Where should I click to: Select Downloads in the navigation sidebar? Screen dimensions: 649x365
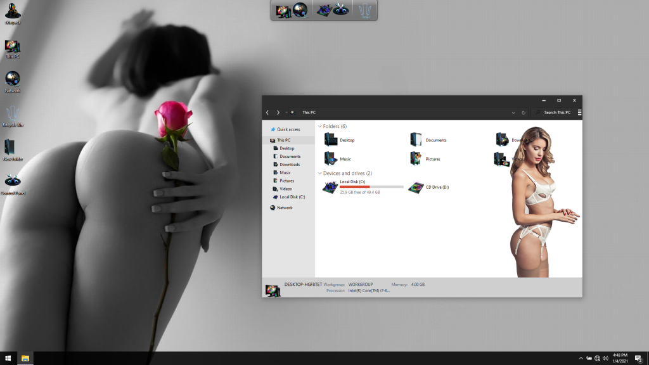point(290,164)
